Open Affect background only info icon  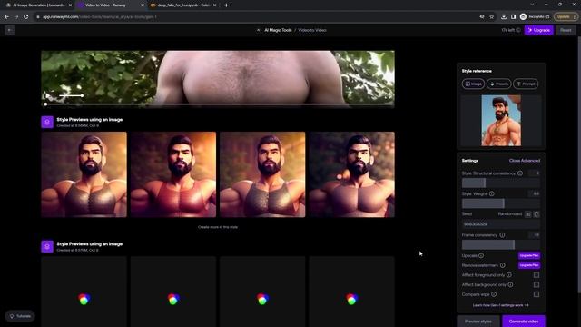510,284
